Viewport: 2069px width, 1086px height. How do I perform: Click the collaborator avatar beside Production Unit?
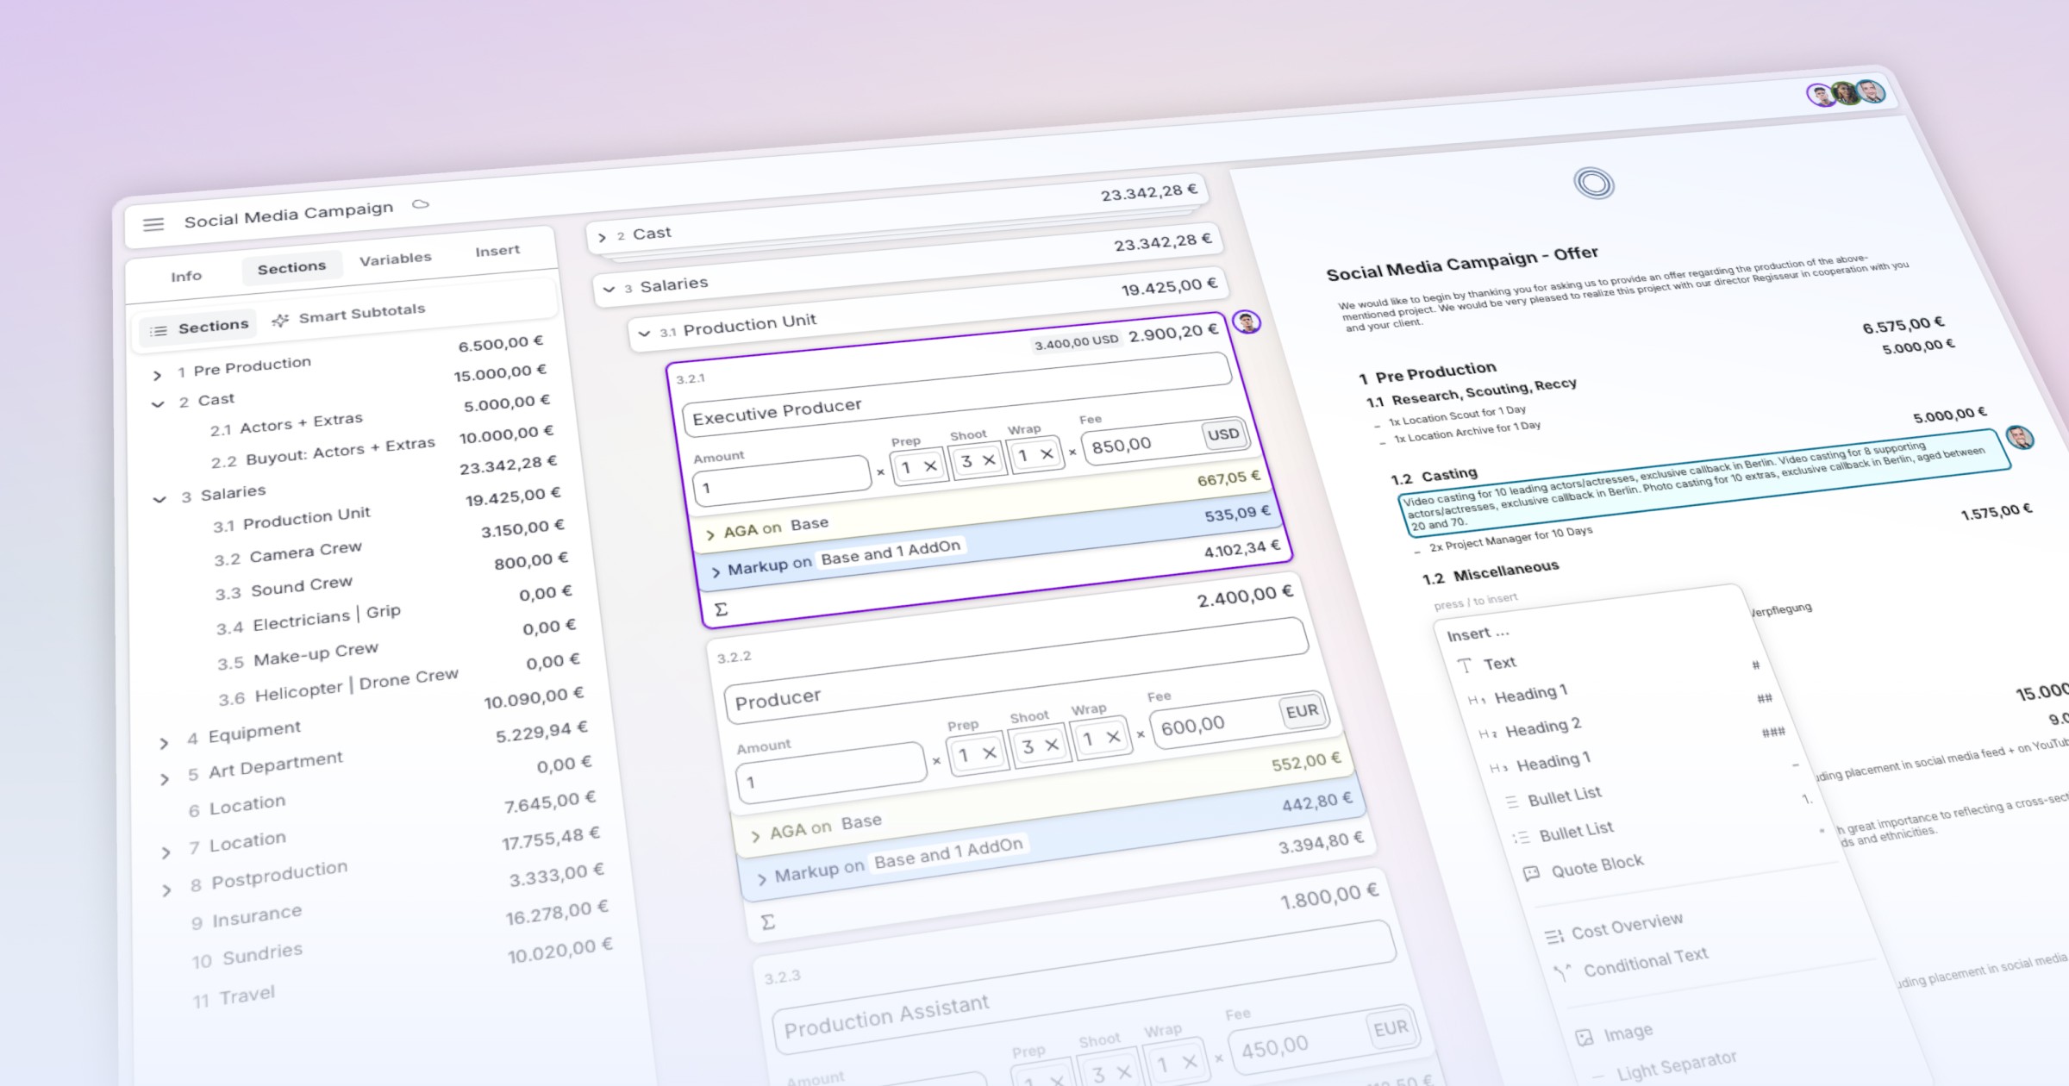pyautogui.click(x=1247, y=322)
